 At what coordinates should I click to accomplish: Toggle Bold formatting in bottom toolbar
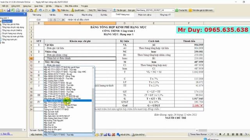220,135
